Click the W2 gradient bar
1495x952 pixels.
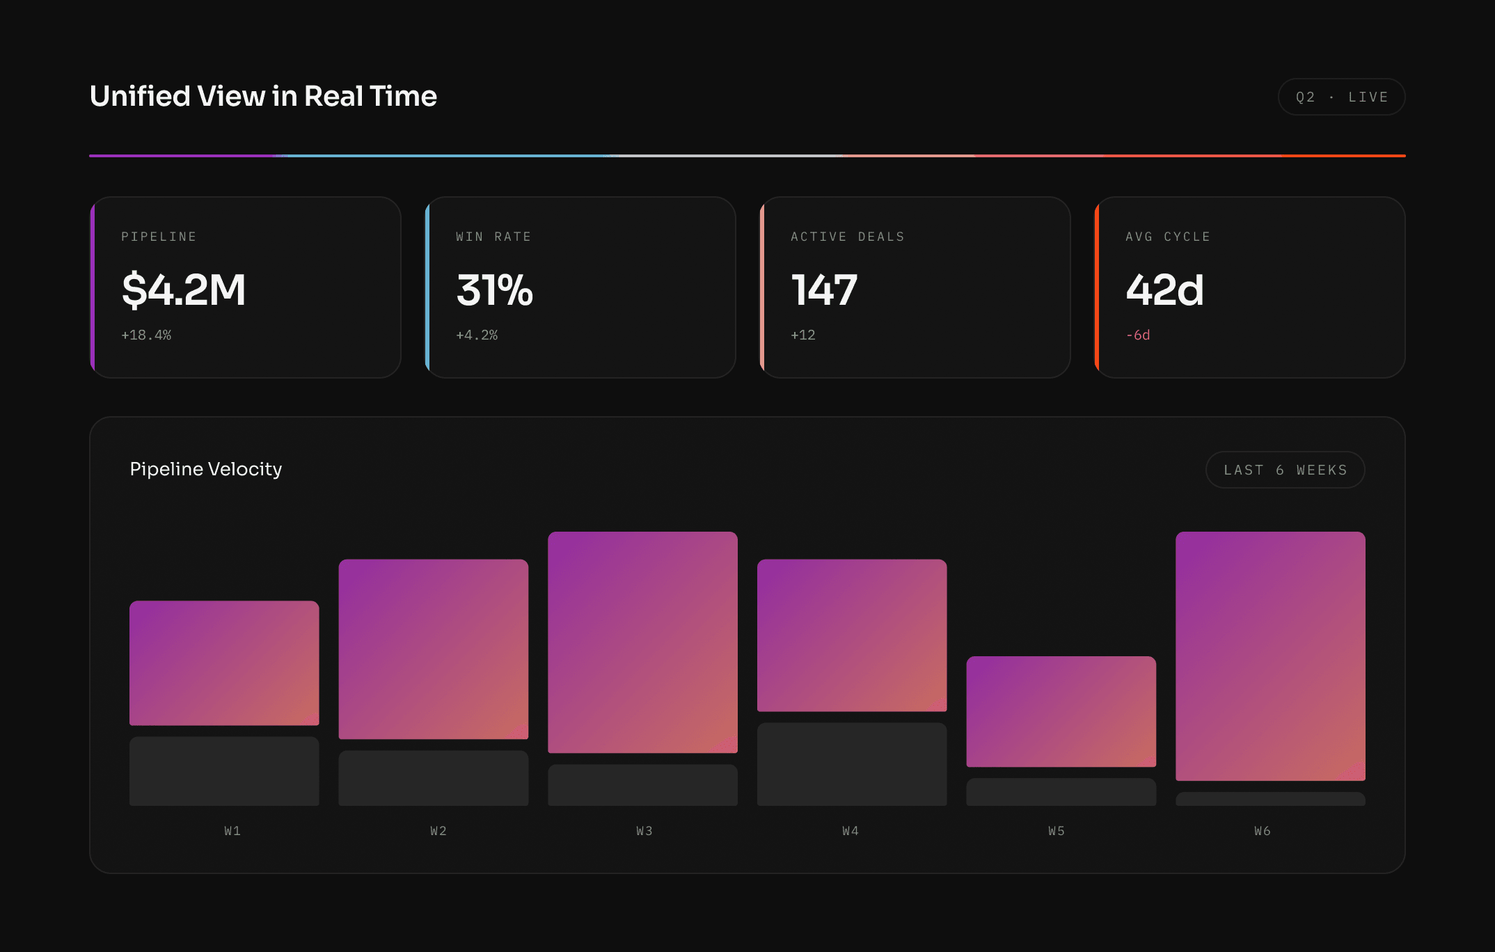coord(434,649)
